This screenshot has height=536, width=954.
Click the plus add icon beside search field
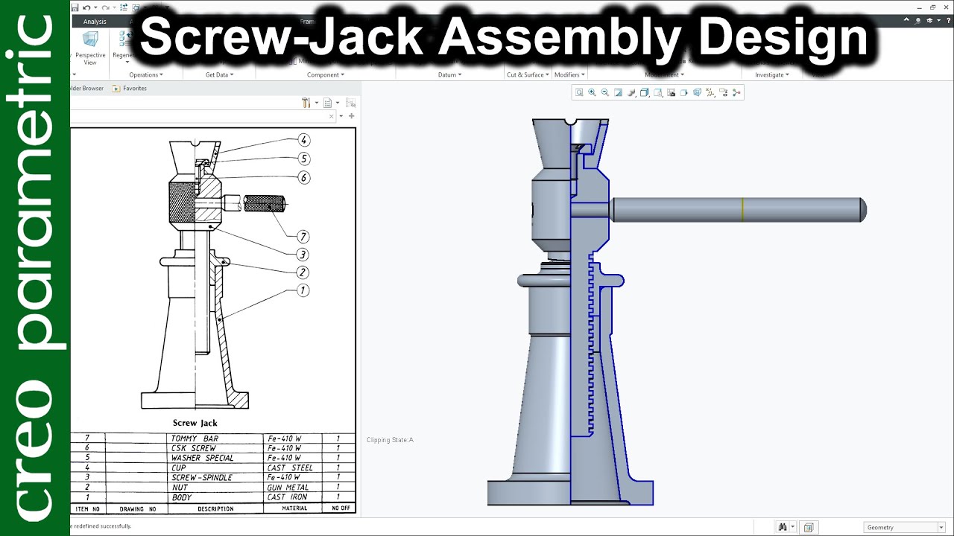click(351, 116)
